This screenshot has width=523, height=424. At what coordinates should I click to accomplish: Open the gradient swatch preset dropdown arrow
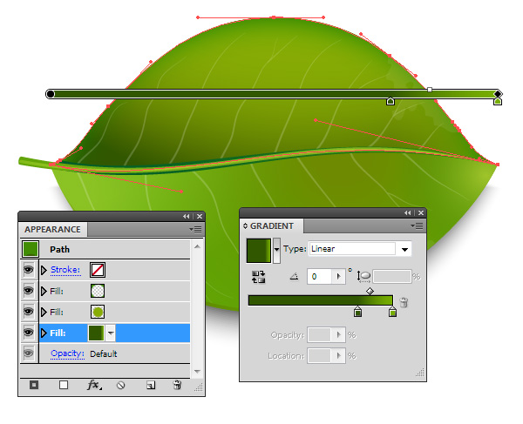point(277,250)
